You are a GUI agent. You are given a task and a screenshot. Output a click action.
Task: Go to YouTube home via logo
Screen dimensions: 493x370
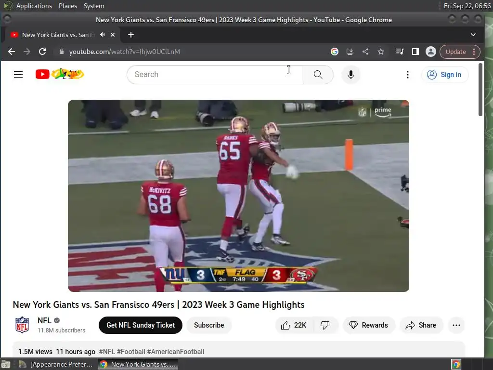click(x=60, y=74)
